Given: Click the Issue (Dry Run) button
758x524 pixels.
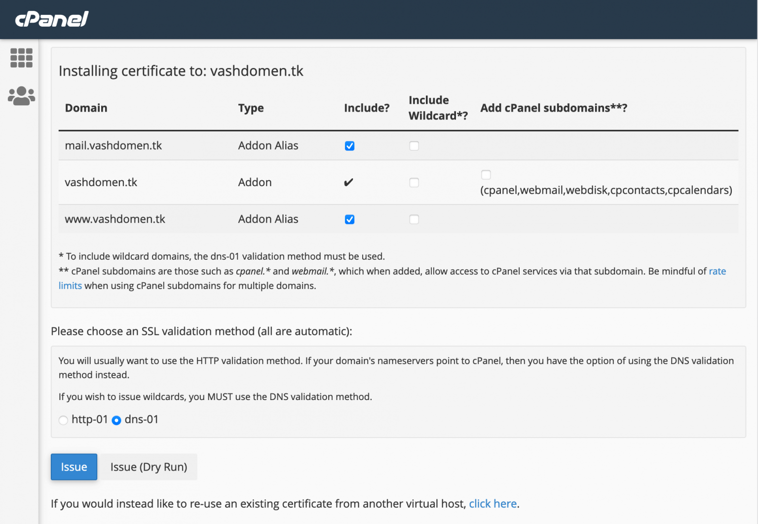Looking at the screenshot, I should tap(149, 467).
